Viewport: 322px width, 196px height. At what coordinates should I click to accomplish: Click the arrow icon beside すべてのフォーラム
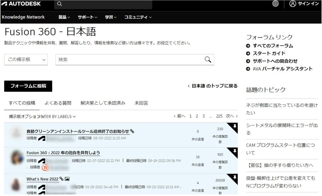pos(248,46)
